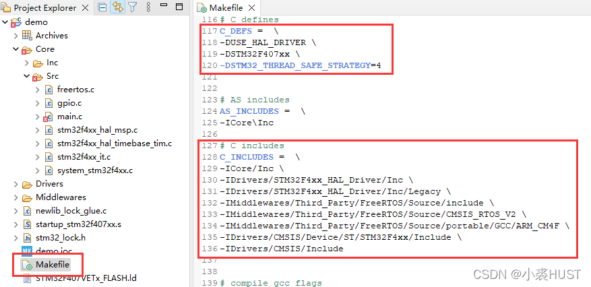The image size is (591, 287).
Task: Expand the newlib_lock_glue.c entry
Action: click(x=15, y=211)
